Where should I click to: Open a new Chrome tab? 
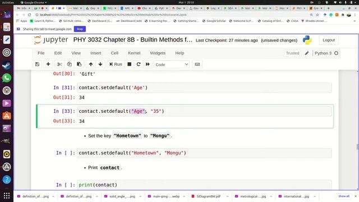point(328,8)
